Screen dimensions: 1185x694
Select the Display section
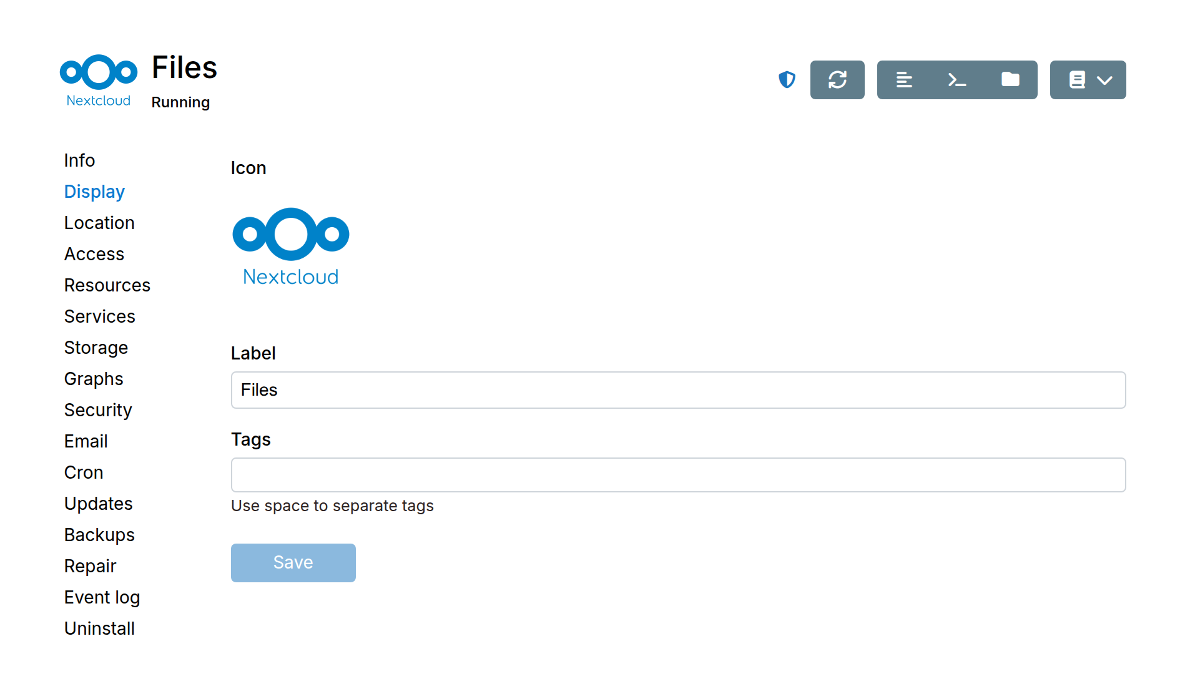[x=94, y=192]
